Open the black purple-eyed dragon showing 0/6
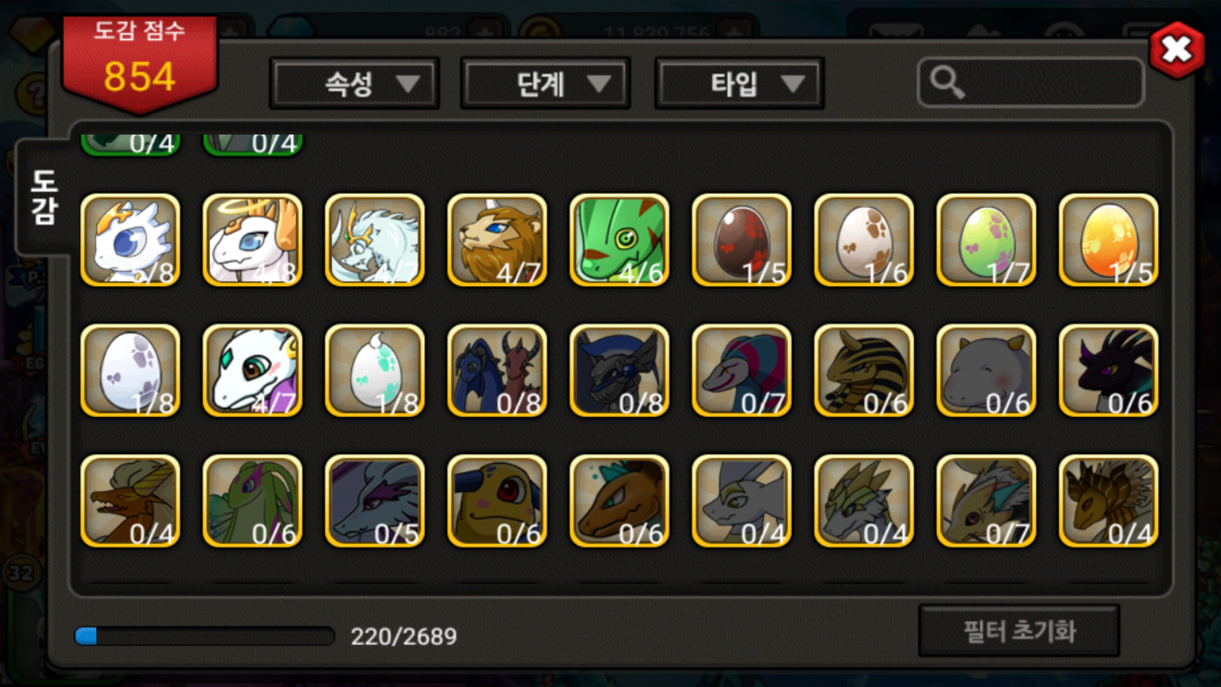The image size is (1221, 687). pyautogui.click(x=1108, y=371)
